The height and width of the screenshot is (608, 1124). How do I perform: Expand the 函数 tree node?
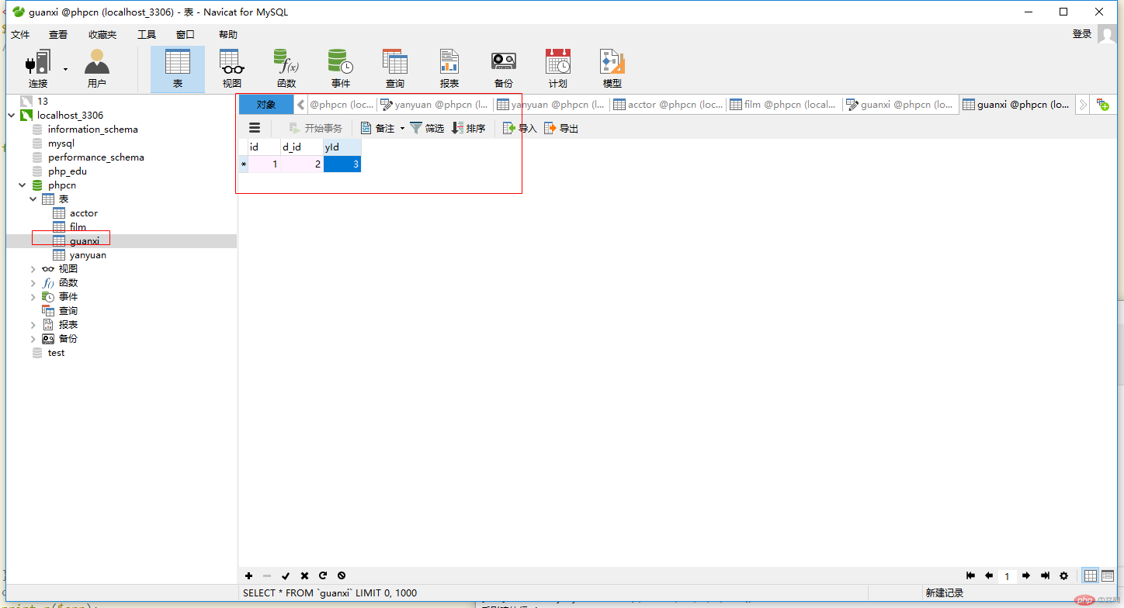coord(33,283)
